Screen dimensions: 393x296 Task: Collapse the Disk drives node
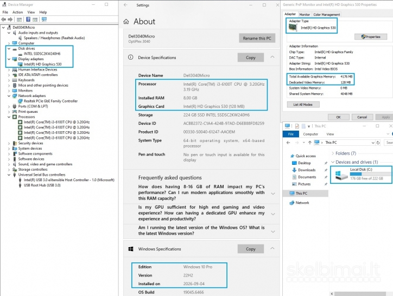coord(9,48)
